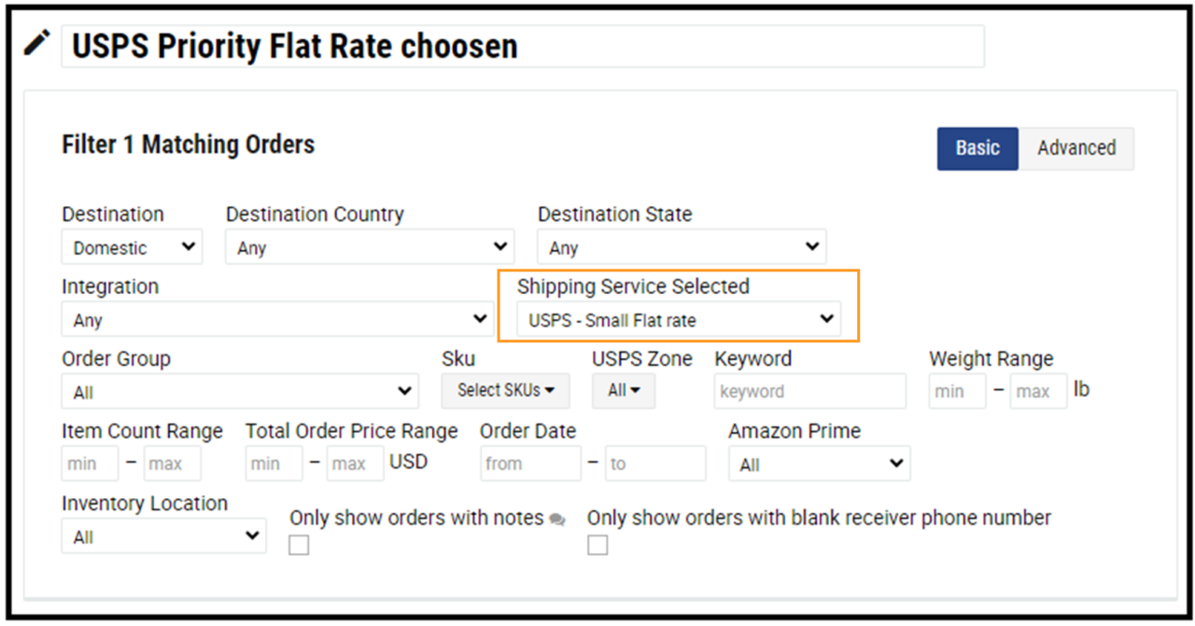Click the Order Date from field

(x=530, y=463)
